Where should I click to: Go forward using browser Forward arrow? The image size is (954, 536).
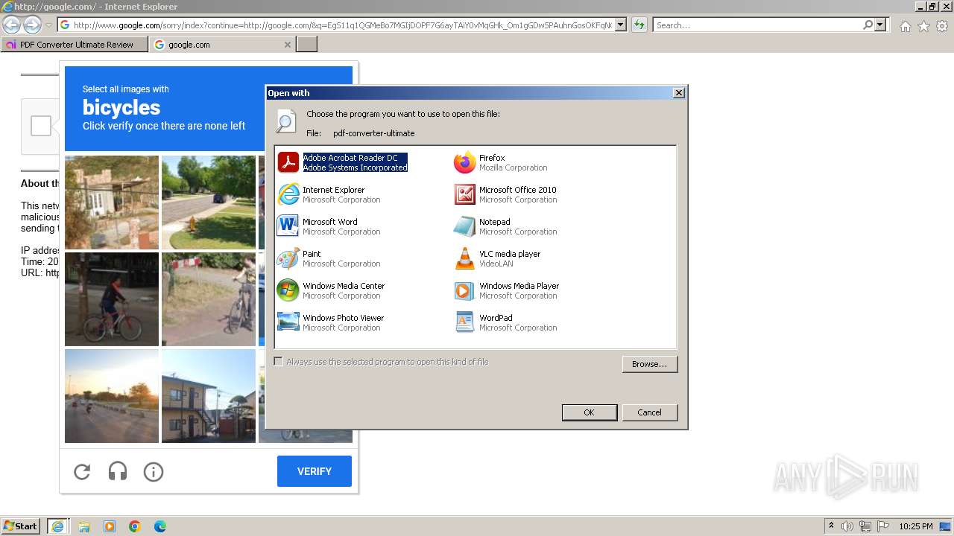(x=32, y=25)
